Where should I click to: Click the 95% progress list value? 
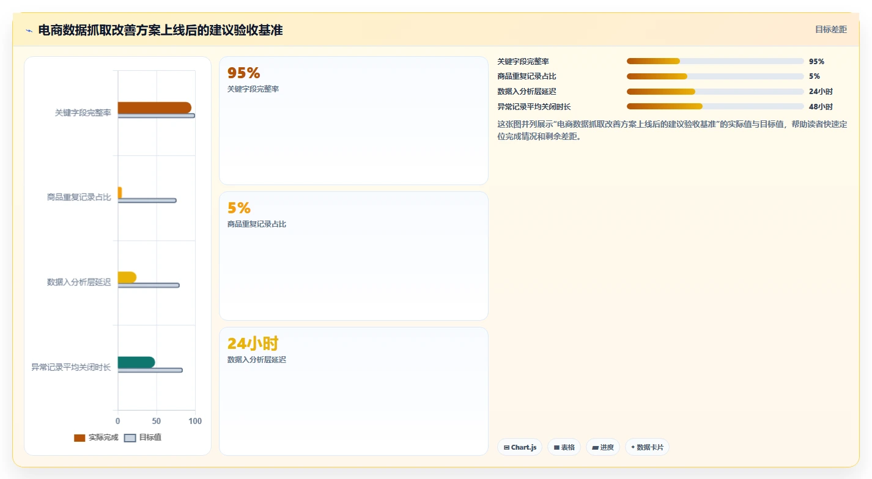(x=816, y=61)
